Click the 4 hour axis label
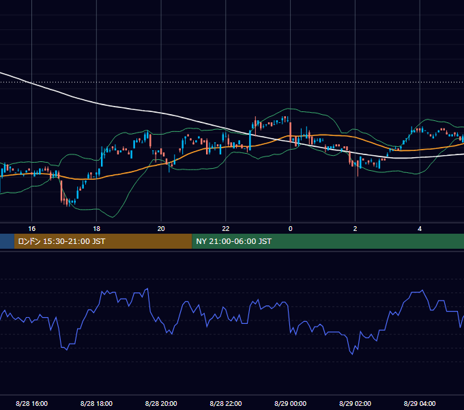The height and width of the screenshot is (410, 464). pyautogui.click(x=420, y=229)
